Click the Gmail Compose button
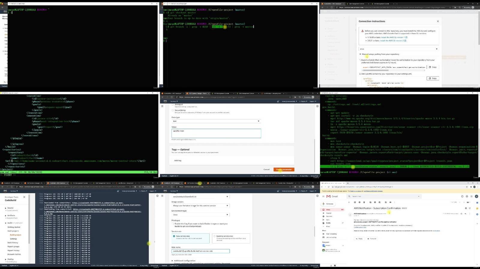The image size is (480, 269). pyautogui.click(x=328, y=204)
